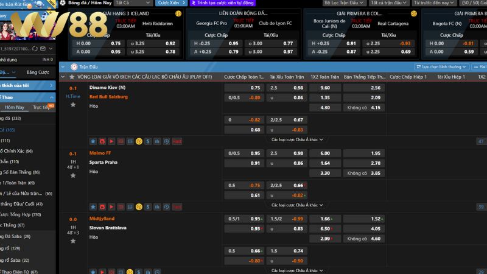Switch to the Hôm Nay tab in sidebar

pyautogui.click(x=14, y=107)
